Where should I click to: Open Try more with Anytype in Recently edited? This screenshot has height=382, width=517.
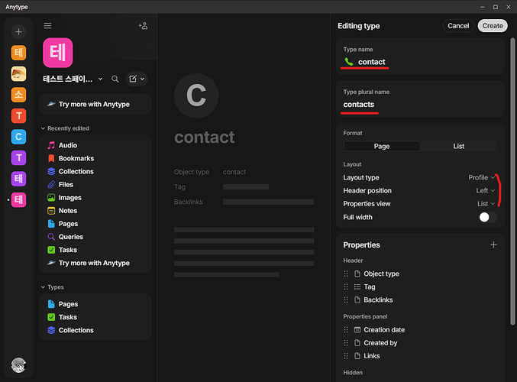(95, 263)
